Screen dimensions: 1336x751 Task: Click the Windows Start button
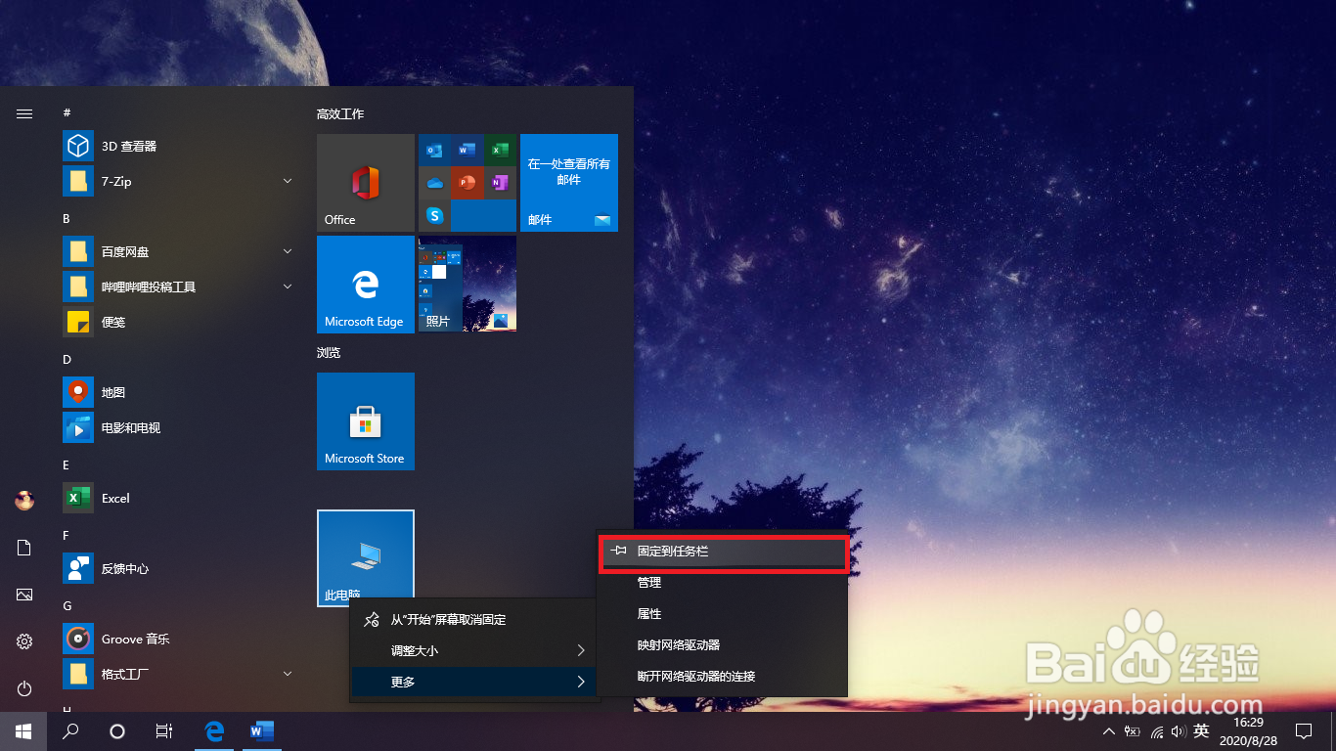coord(23,730)
